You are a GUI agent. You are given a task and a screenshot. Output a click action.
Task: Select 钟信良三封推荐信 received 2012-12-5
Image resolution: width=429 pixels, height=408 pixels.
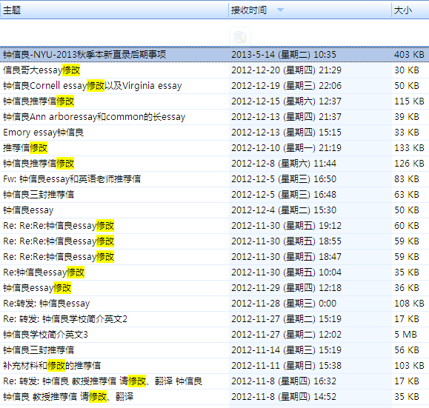coord(215,195)
